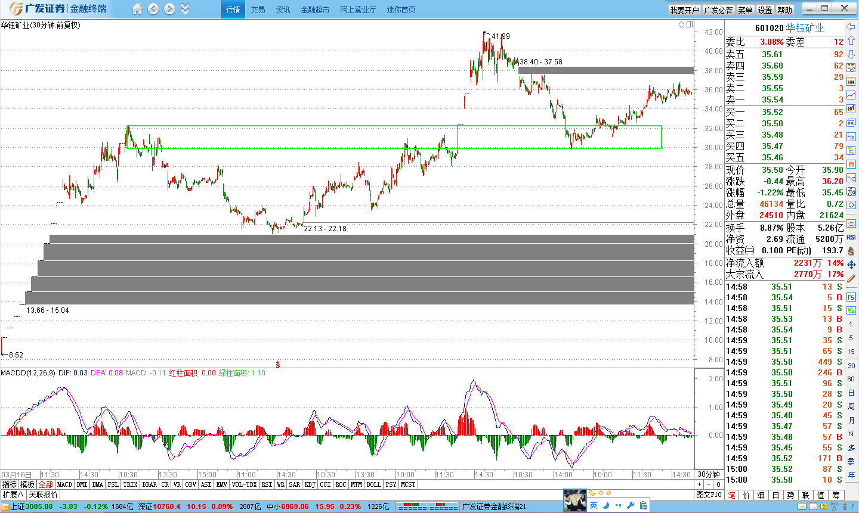Click the down-arrow icon in the right sidebar
This screenshot has height=513, width=859.
[x=851, y=54]
